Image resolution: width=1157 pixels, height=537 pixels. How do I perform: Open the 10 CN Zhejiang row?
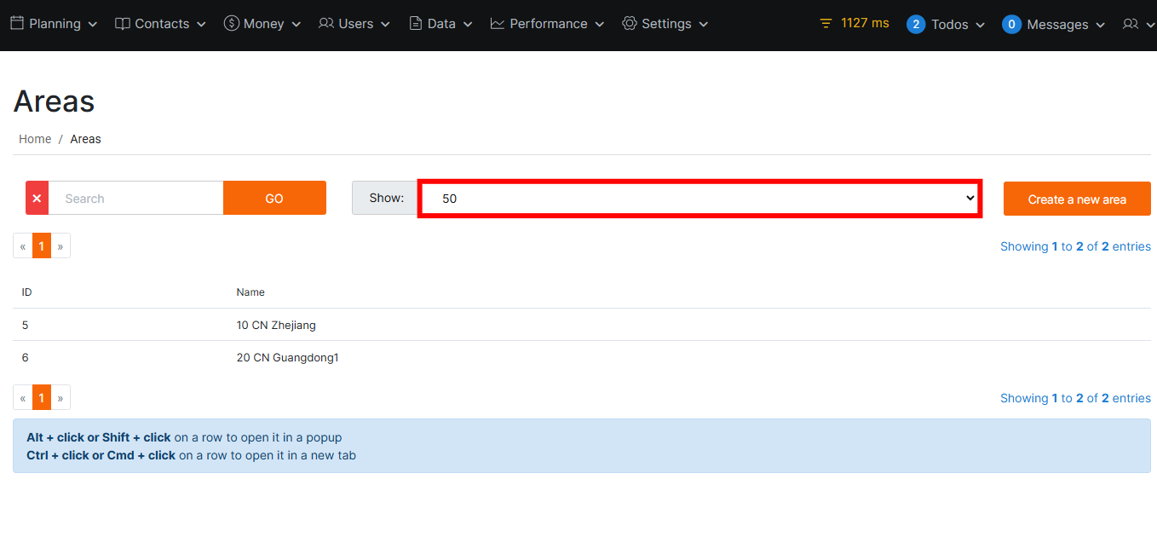tap(276, 325)
